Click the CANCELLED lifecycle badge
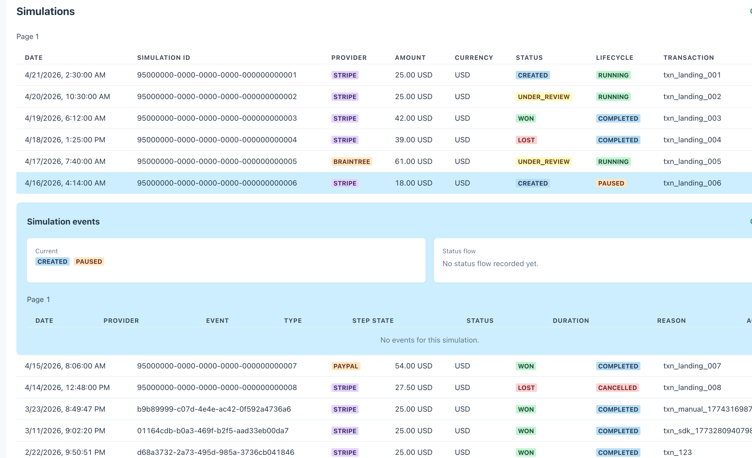752x458 pixels. (x=618, y=388)
